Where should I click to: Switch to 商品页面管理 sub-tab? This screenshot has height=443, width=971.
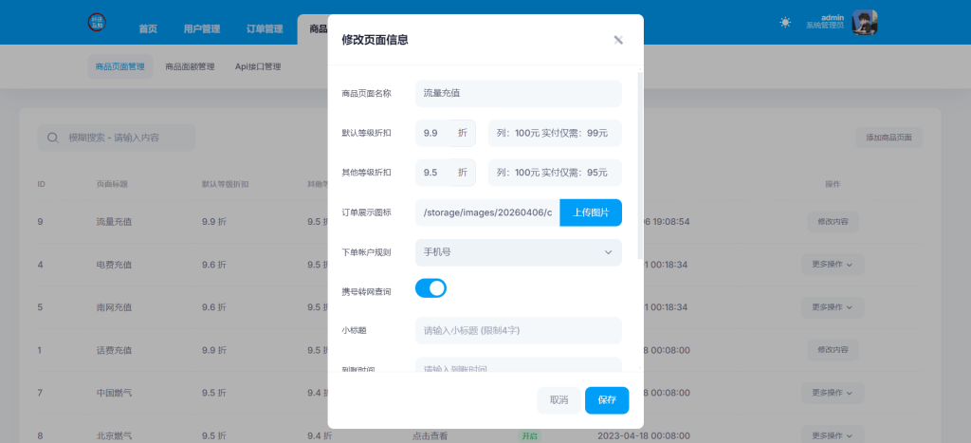point(120,67)
